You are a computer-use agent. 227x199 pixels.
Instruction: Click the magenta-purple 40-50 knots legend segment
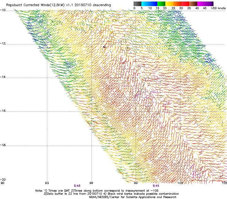pyautogui.click(x=205, y=4)
